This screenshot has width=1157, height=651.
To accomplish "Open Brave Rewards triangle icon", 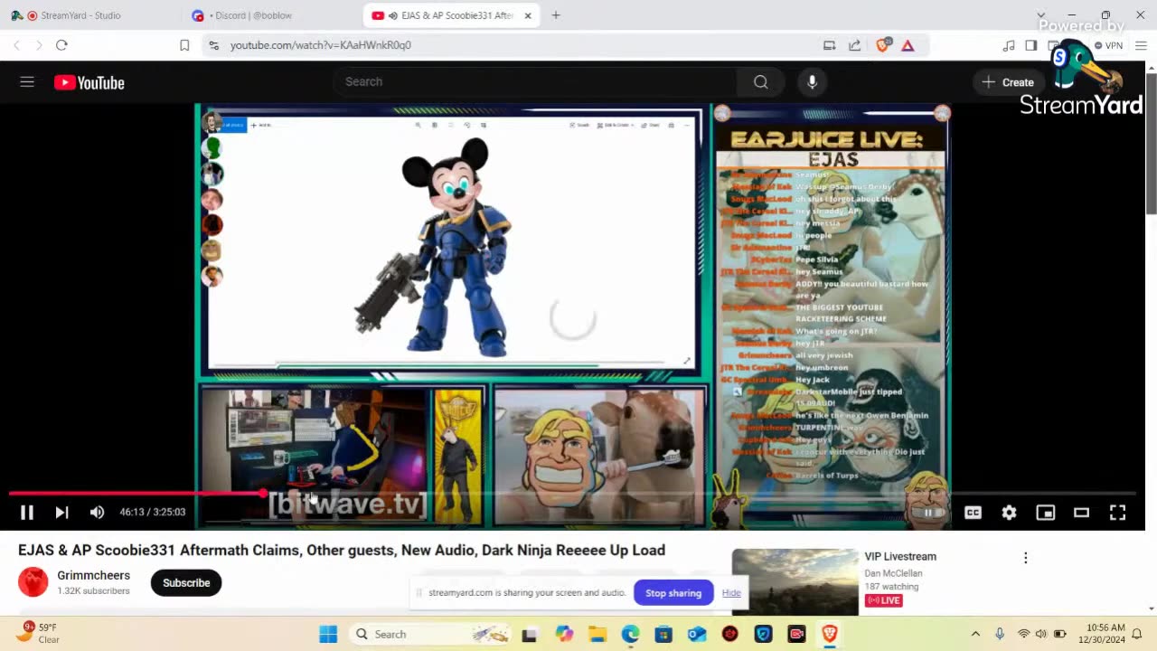I will tap(908, 45).
